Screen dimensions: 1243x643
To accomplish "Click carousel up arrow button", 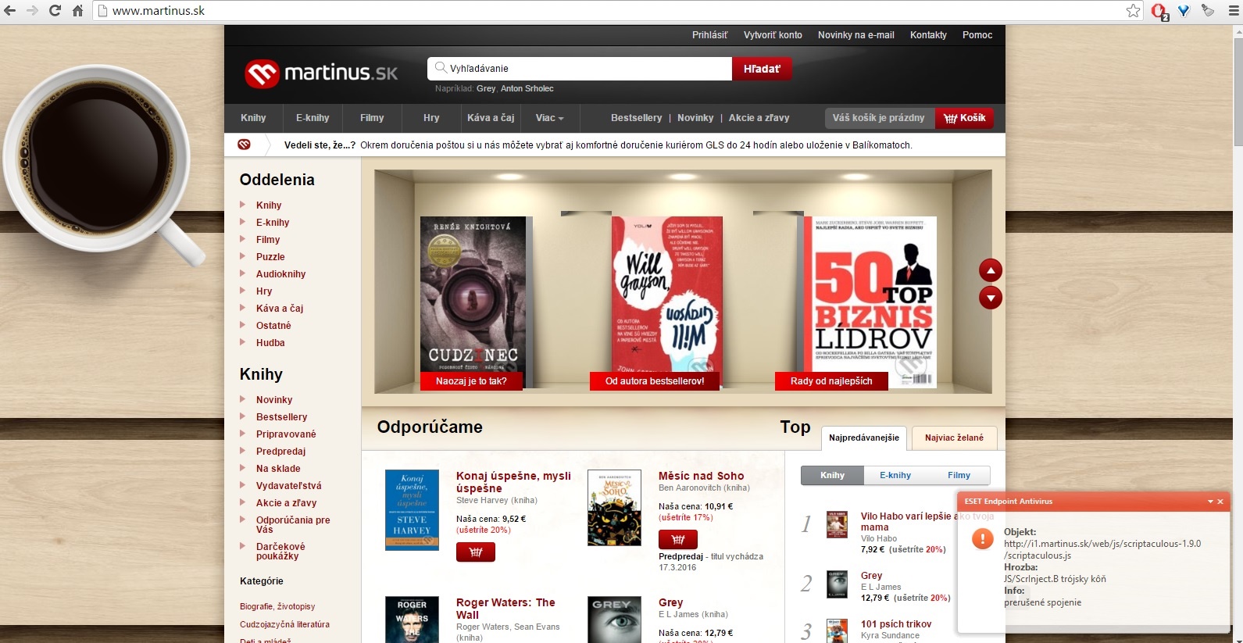I will [991, 270].
